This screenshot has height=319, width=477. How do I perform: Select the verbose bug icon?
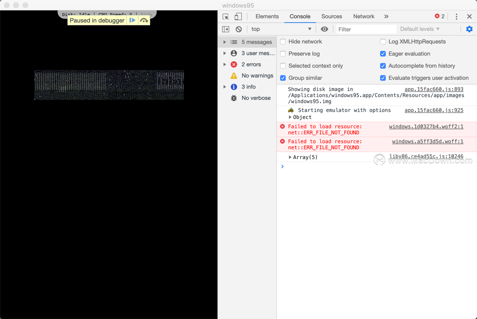pyautogui.click(x=234, y=98)
